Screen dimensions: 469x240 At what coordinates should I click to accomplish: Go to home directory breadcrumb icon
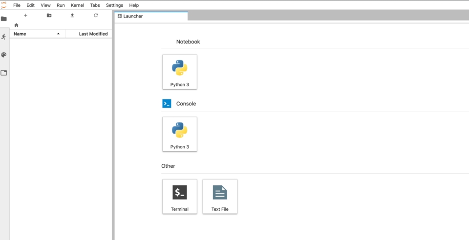[x=16, y=25]
